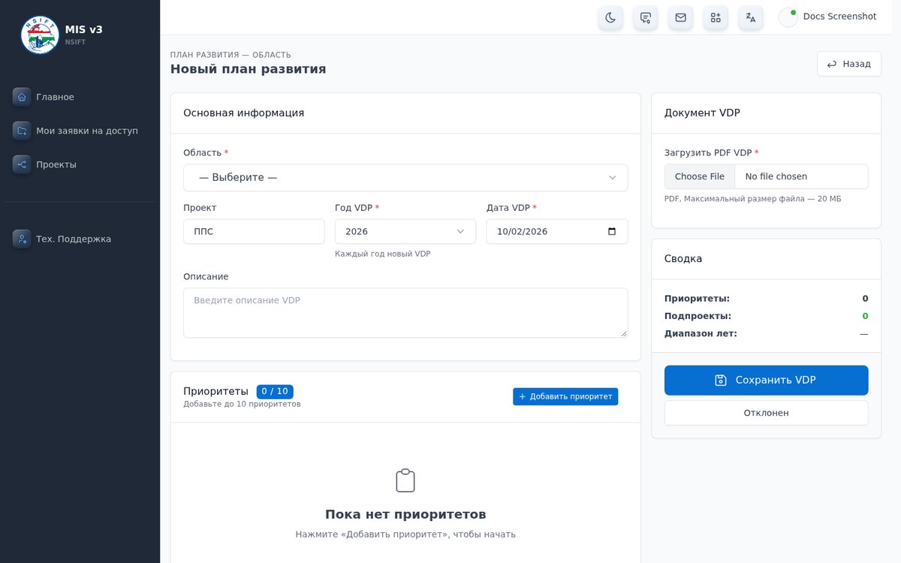The image size is (901, 563).
Task: Open apps grid icon in header
Action: [716, 17]
